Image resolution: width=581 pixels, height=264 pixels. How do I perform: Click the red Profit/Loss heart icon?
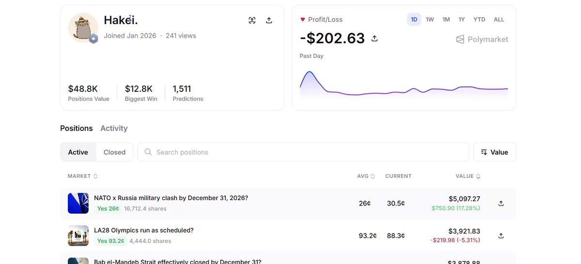(x=302, y=20)
